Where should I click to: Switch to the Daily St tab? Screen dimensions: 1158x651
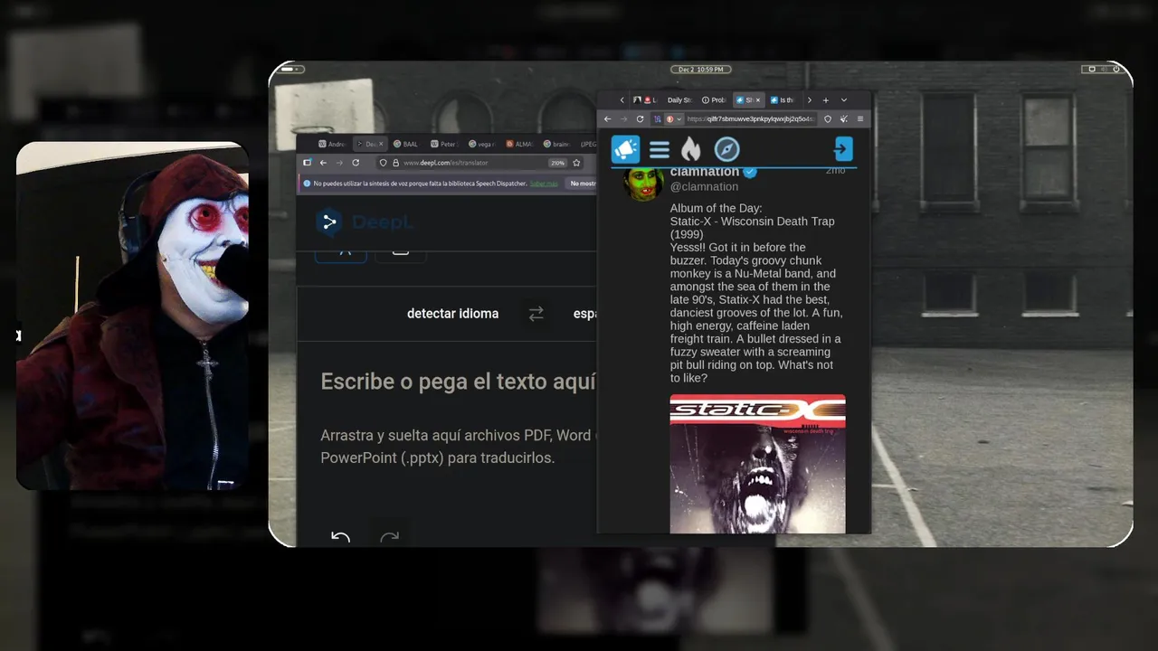[679, 100]
